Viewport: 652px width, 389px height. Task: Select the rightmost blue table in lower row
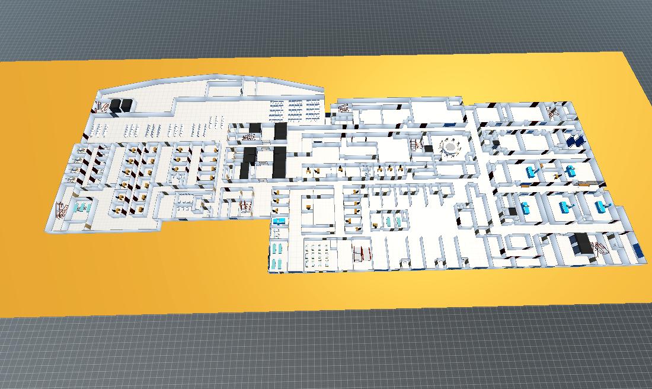pos(603,206)
